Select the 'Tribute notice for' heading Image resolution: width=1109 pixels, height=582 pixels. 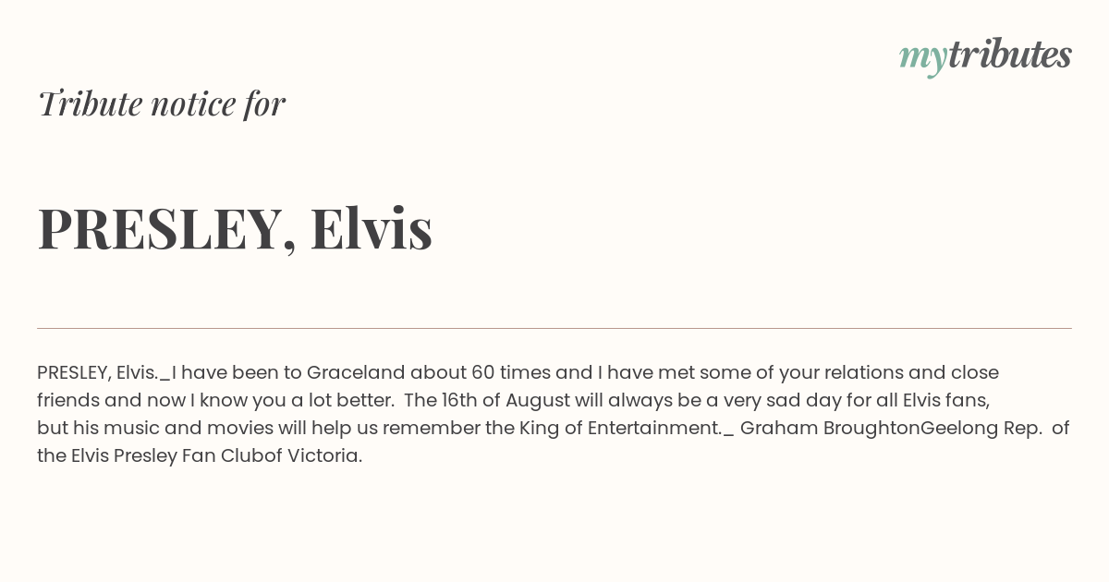(161, 103)
